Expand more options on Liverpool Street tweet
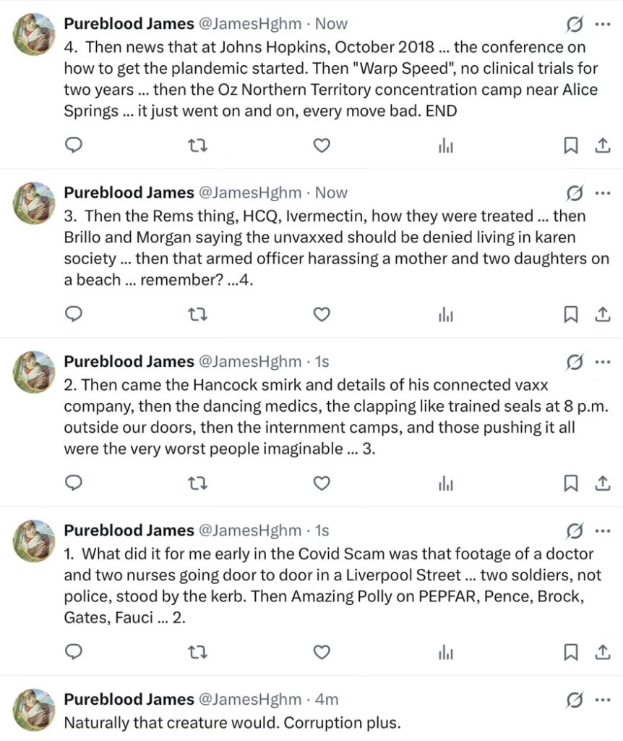This screenshot has width=623, height=741. pyautogui.click(x=602, y=531)
